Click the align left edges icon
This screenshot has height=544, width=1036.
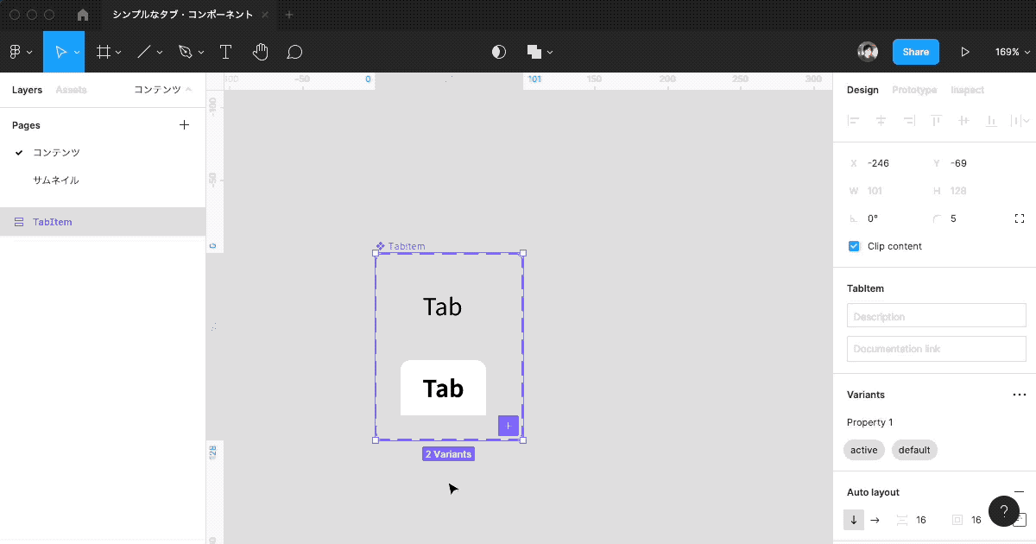(853, 121)
